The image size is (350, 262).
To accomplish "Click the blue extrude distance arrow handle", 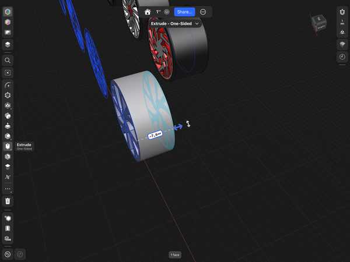I will click(x=178, y=127).
